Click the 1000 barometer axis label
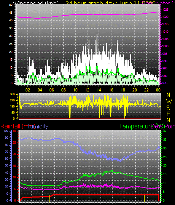 pos(165,46)
